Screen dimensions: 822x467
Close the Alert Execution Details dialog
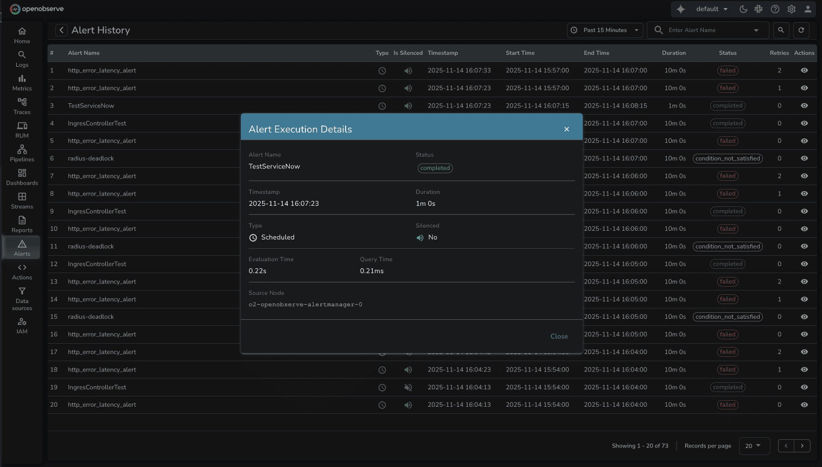coord(566,129)
